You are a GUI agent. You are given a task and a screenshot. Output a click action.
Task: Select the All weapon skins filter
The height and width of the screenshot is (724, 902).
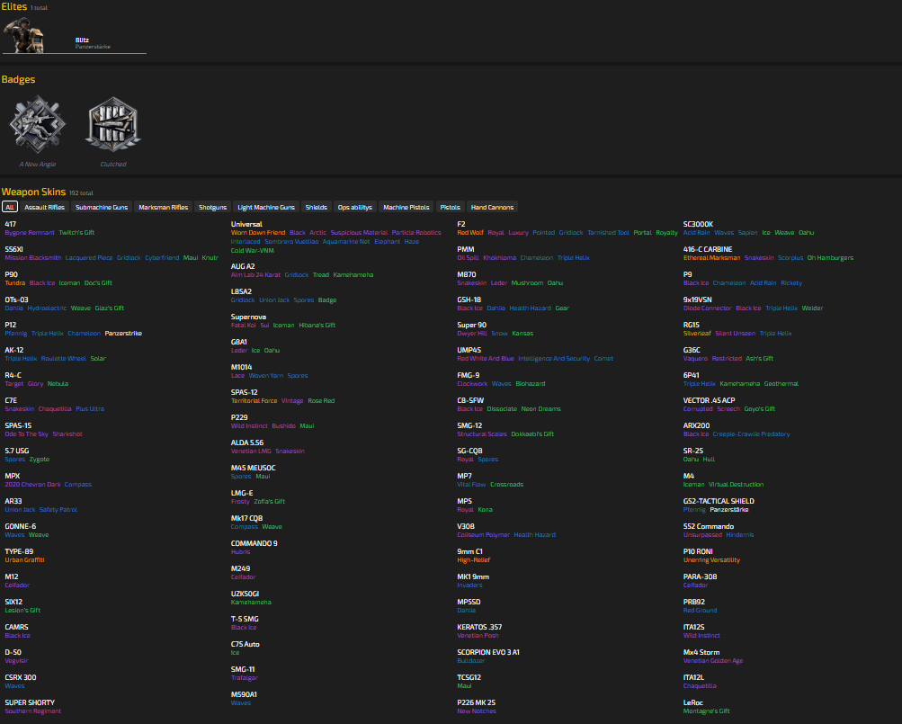pos(10,207)
